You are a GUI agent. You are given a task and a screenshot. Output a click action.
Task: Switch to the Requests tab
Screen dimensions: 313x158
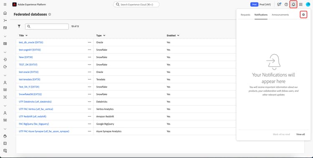point(245,15)
